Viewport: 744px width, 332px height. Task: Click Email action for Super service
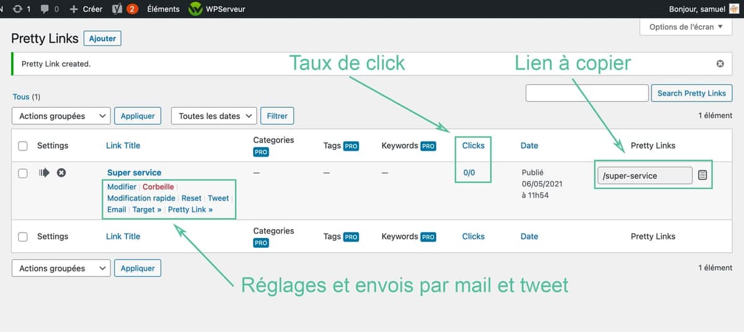pyautogui.click(x=117, y=209)
